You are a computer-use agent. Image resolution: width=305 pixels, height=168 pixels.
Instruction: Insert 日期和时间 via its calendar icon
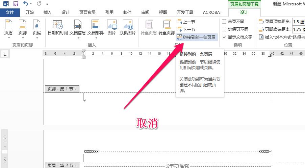click(58, 25)
